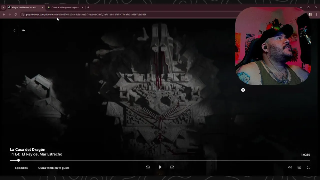Open a new browser tab

click(x=88, y=7)
